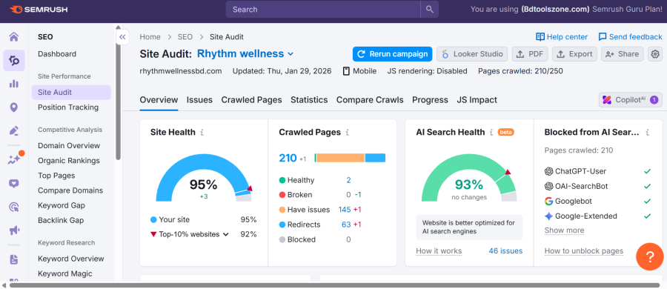Click the OAI-SearchBot icon
This screenshot has height=289, width=667.
(x=548, y=186)
